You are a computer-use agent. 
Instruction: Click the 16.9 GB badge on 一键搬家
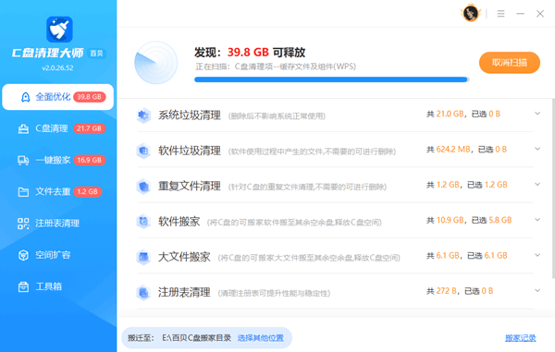pyautogui.click(x=90, y=160)
